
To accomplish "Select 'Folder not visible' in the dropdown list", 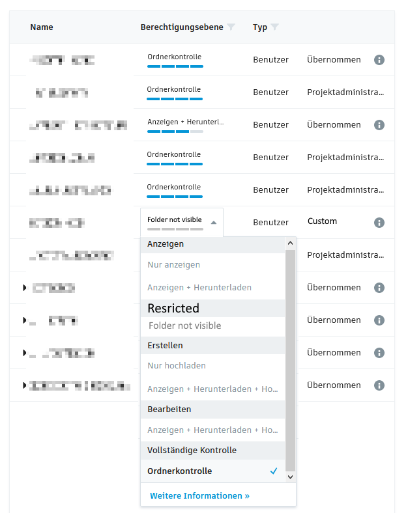I will 184,326.
